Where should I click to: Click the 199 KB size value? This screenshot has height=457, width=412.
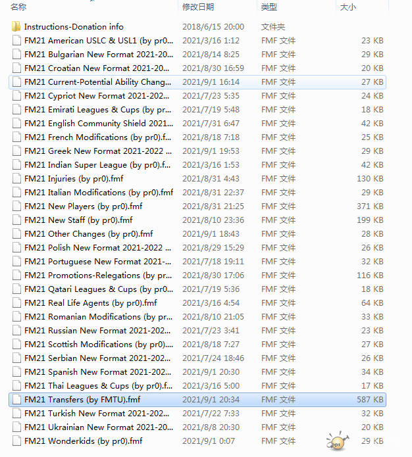370,220
